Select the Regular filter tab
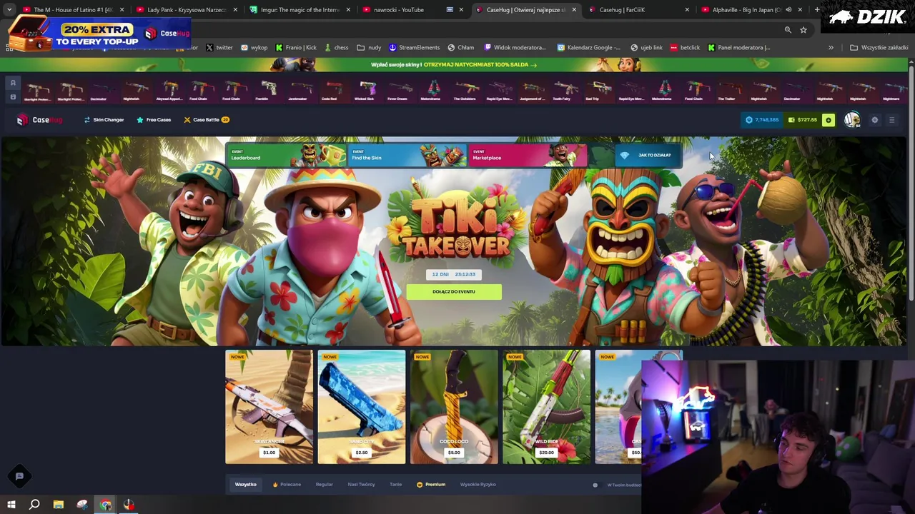This screenshot has width=915, height=514. (324, 485)
